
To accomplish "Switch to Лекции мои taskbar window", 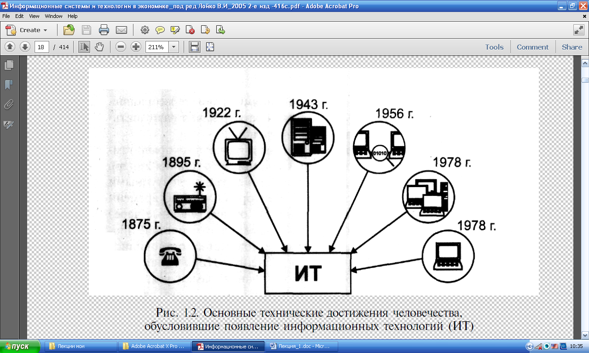I will pyautogui.click(x=81, y=346).
